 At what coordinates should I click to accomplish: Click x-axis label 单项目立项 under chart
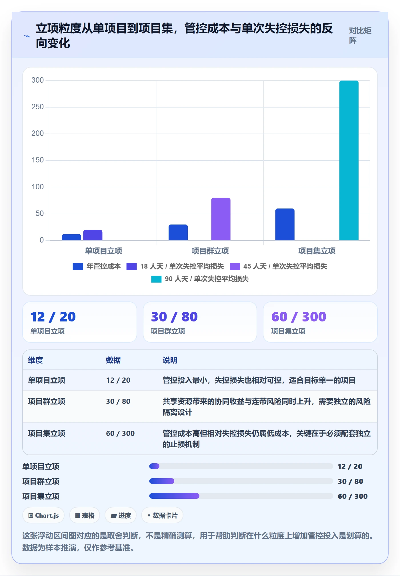103,251
